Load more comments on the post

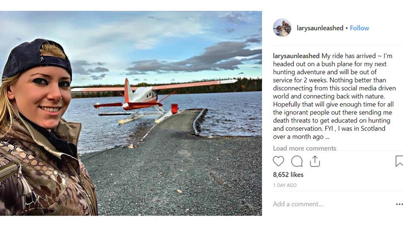coord(305,148)
